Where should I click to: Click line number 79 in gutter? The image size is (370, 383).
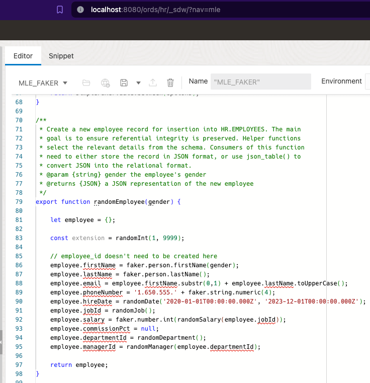(19, 202)
